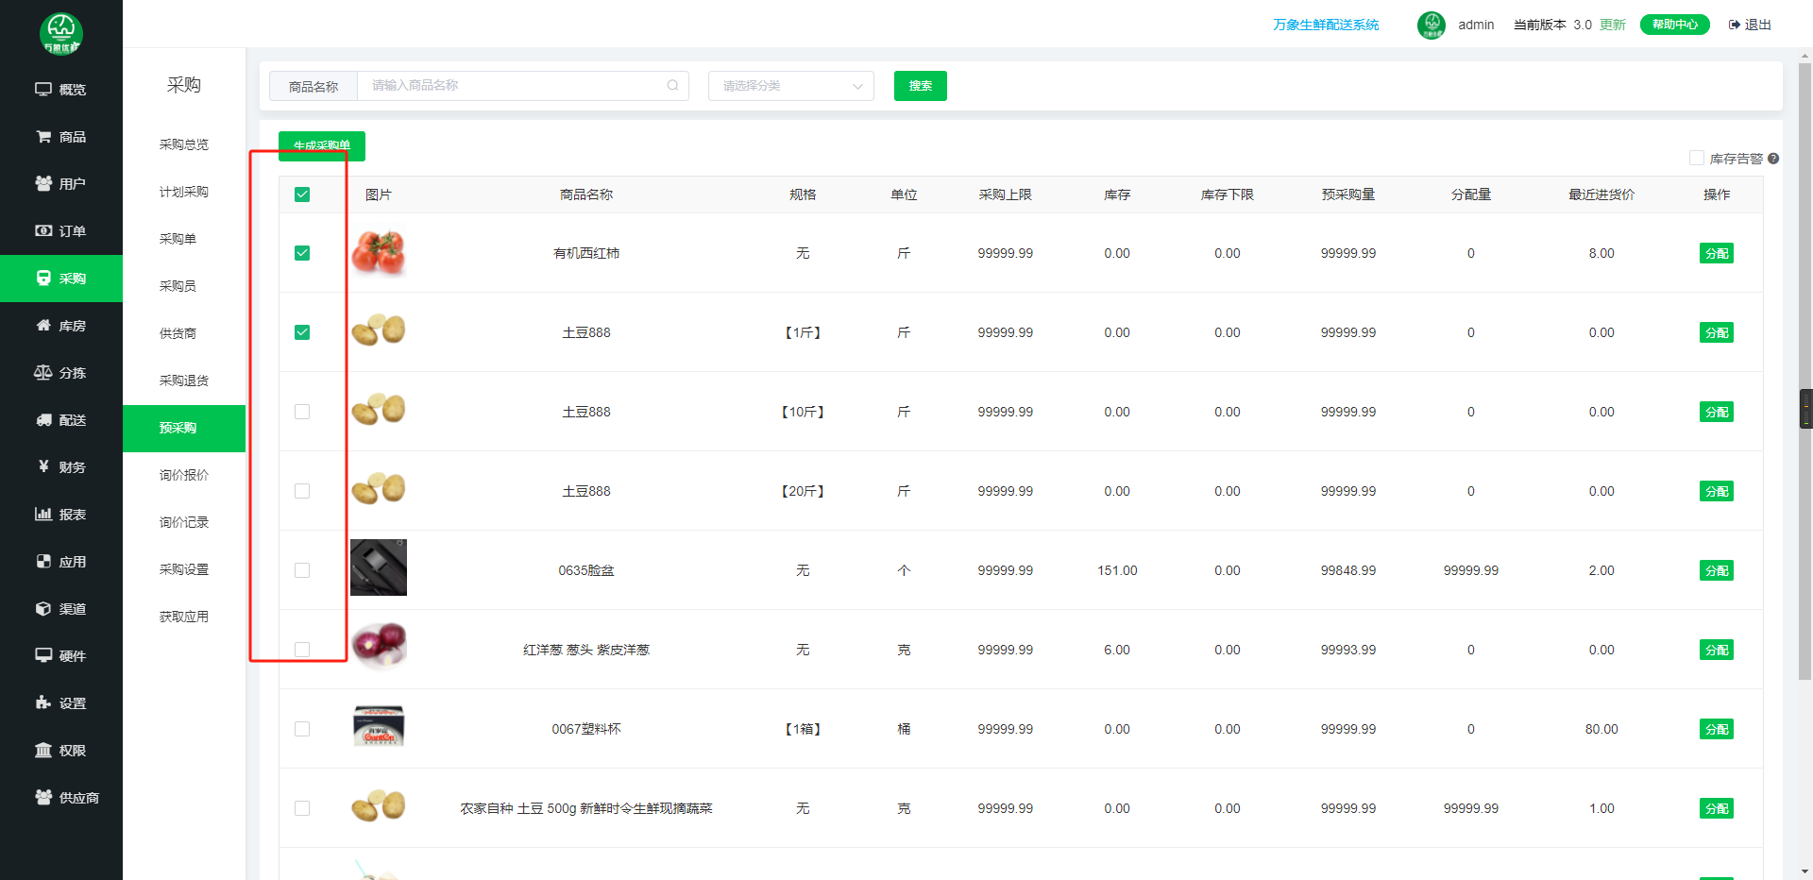Open 采购总览 in the submenu

(184, 144)
